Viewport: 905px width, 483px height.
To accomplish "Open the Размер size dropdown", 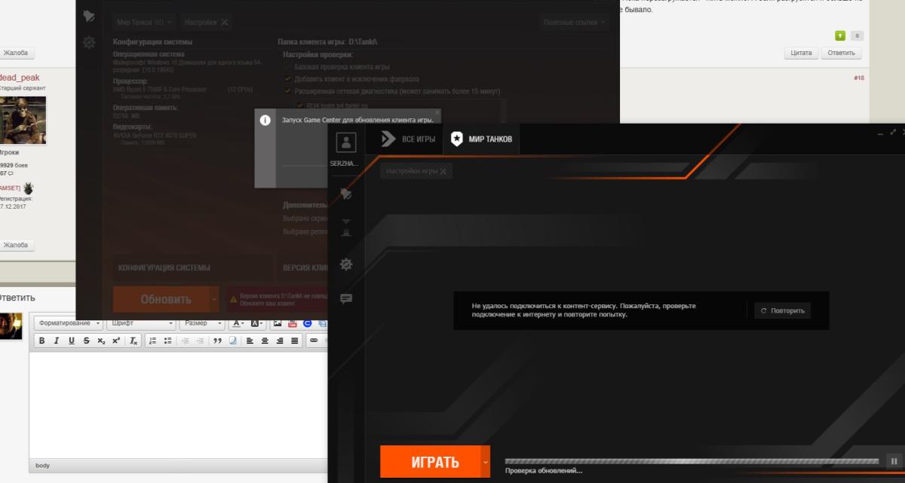I will pyautogui.click(x=201, y=323).
